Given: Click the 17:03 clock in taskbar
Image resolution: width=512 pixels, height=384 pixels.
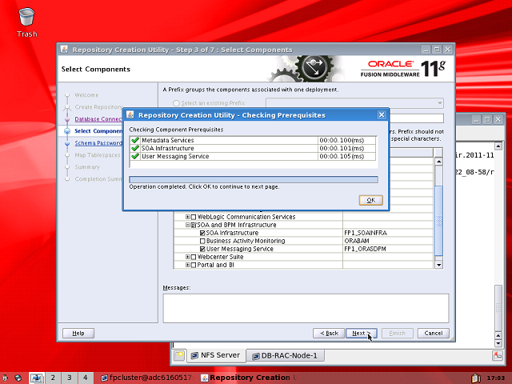Looking at the screenshot, I should (x=495, y=378).
